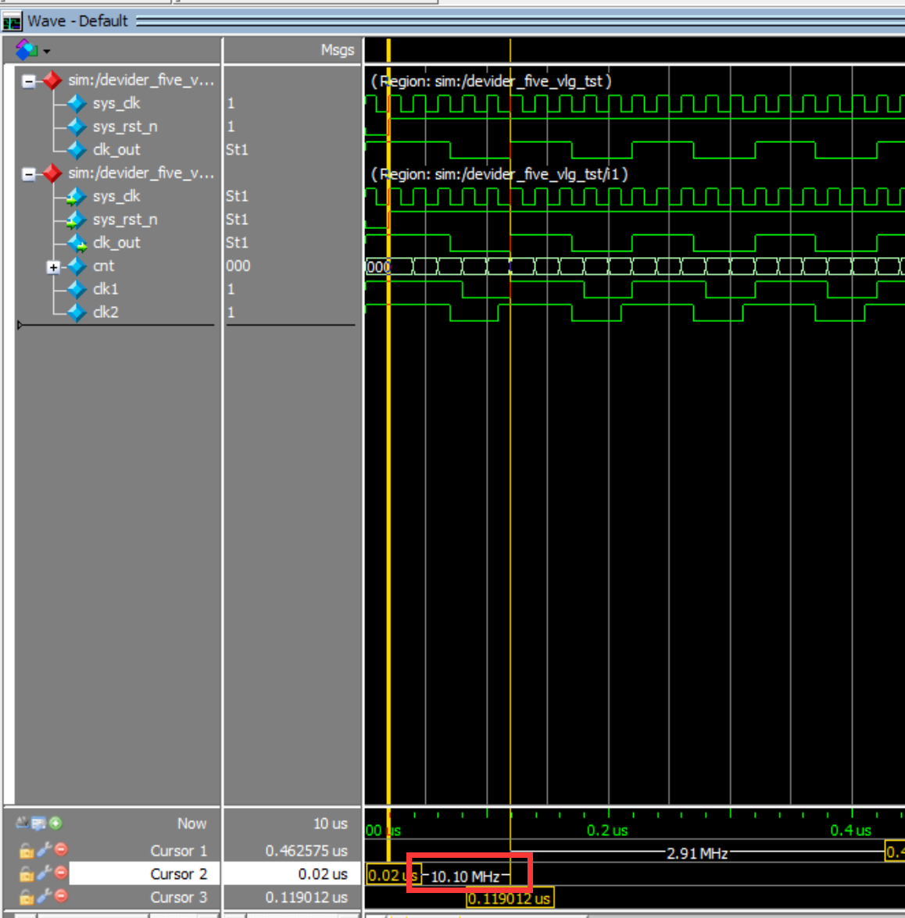Click Cursor 3 time value 0.119012 us

tap(306, 898)
